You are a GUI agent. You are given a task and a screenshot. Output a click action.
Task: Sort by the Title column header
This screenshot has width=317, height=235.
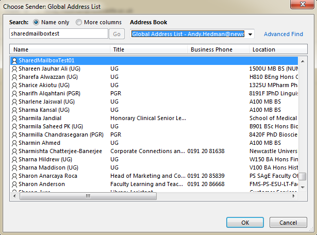pyautogui.click(x=149, y=49)
